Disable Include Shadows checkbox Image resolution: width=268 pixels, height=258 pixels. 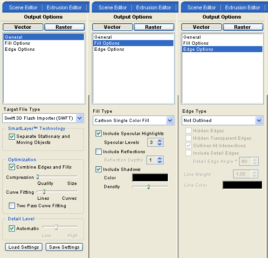[98, 170]
